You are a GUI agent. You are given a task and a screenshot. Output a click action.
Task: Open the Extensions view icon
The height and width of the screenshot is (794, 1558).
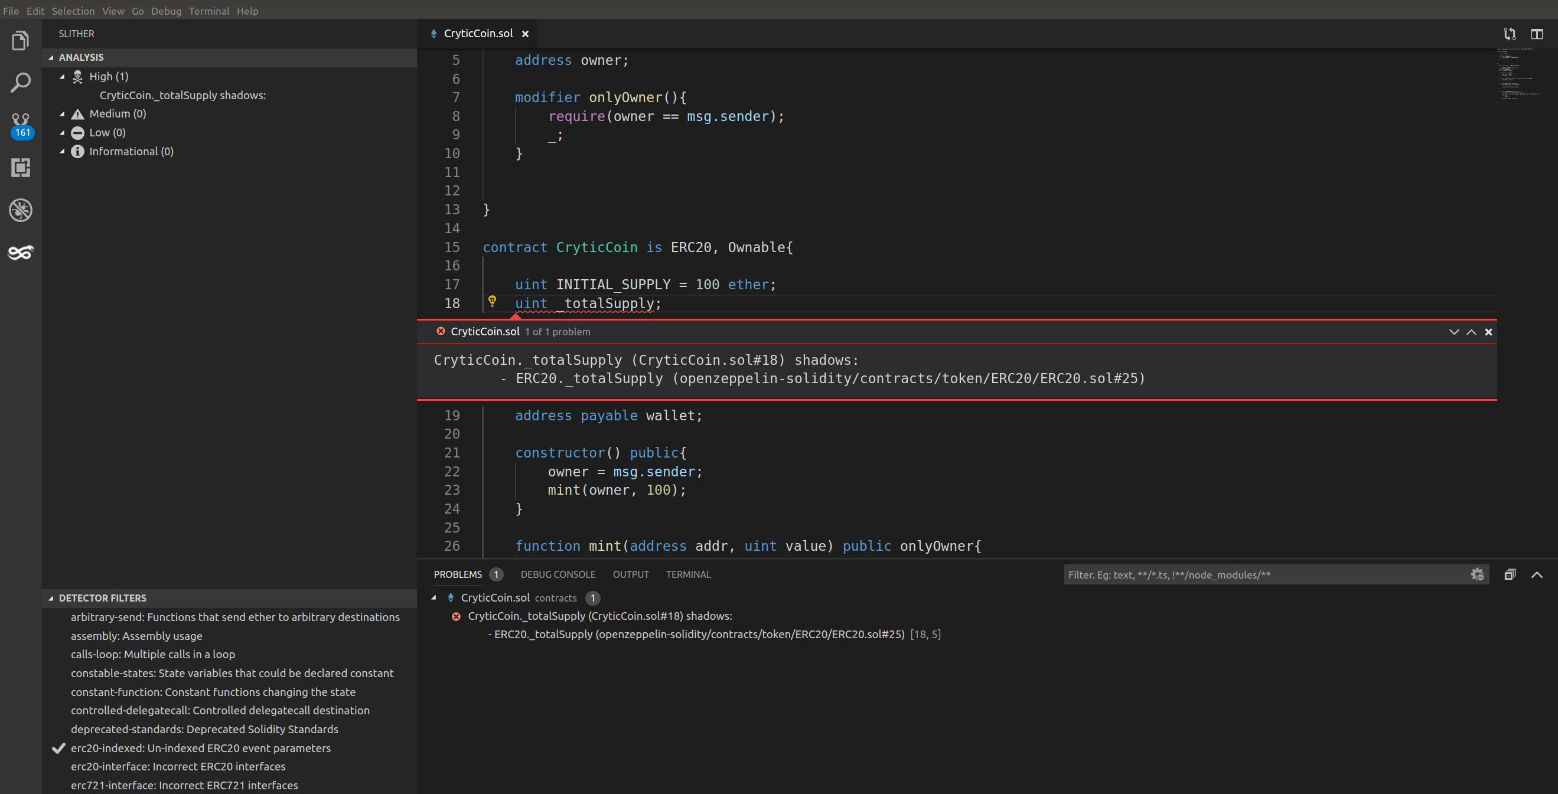coord(21,168)
